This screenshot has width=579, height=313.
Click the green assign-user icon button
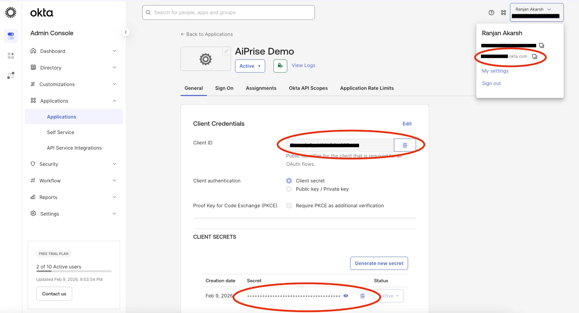(x=280, y=66)
